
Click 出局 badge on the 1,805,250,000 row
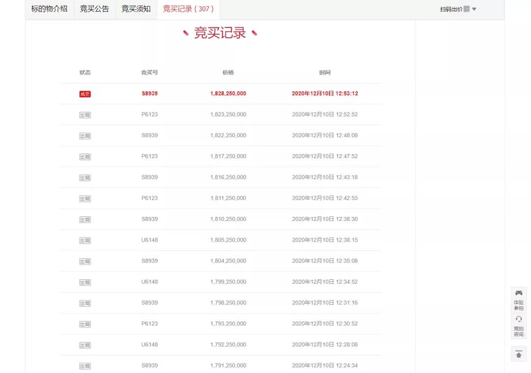[x=85, y=240]
